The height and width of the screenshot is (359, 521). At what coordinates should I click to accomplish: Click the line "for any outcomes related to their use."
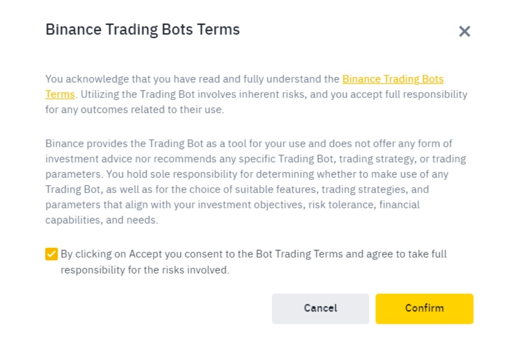point(135,110)
